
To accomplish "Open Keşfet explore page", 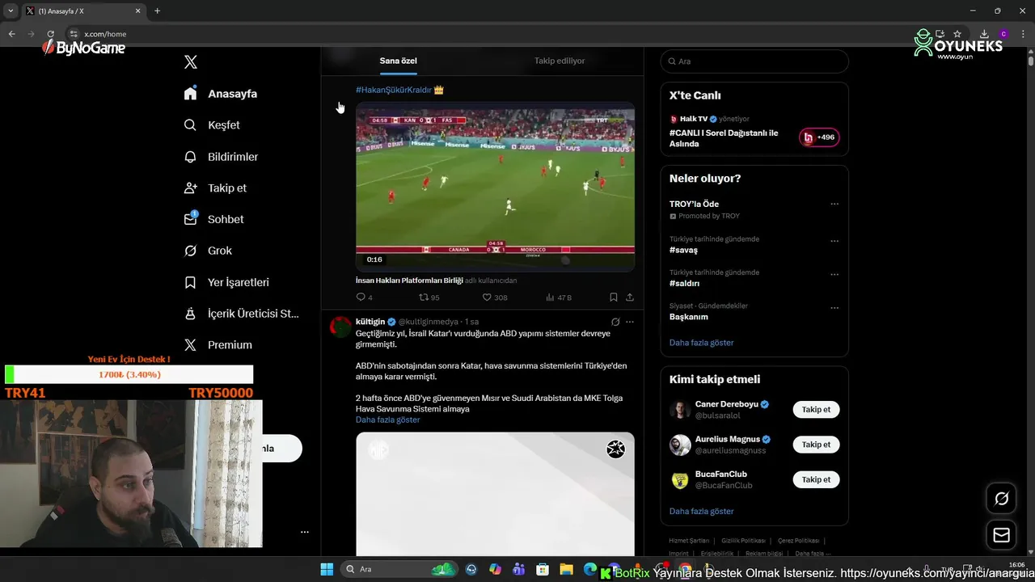I will click(x=212, y=125).
